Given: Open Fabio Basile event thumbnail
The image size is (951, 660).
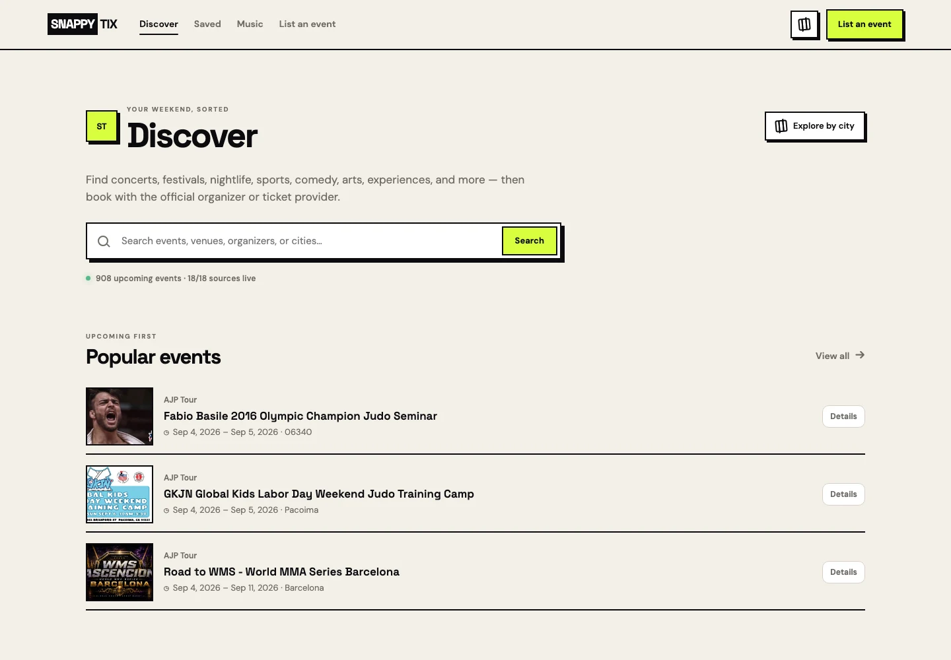Looking at the screenshot, I should point(120,416).
